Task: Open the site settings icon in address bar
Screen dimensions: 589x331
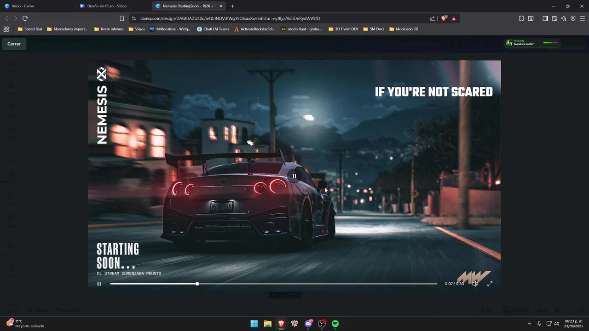Action: [x=133, y=18]
